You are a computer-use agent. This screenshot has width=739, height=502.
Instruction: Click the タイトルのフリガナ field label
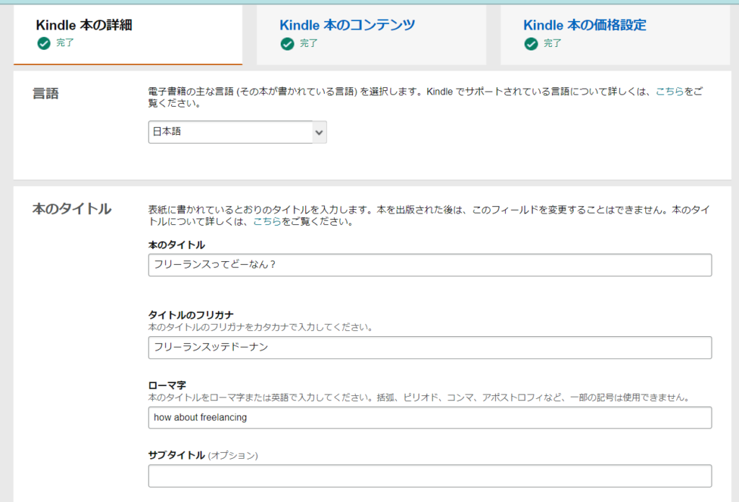point(191,315)
